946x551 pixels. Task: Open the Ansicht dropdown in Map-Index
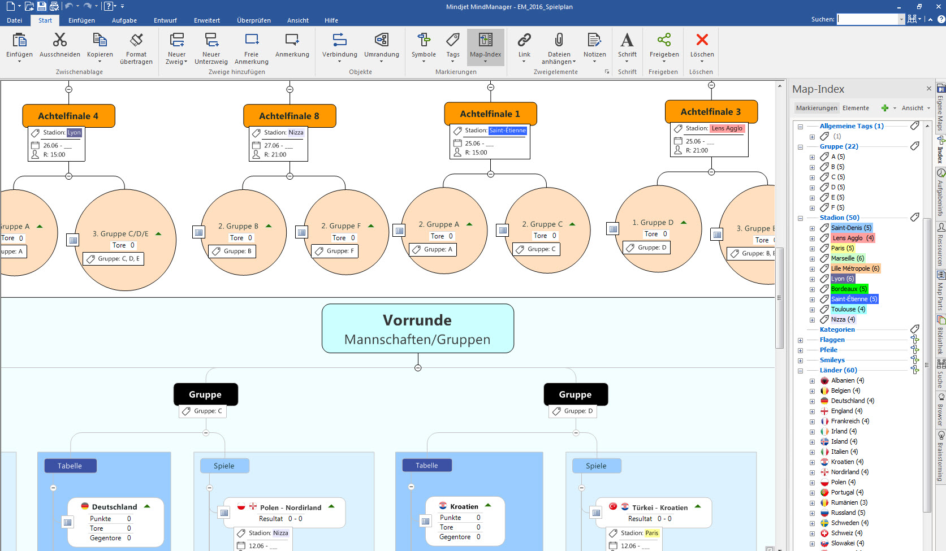[x=915, y=108]
